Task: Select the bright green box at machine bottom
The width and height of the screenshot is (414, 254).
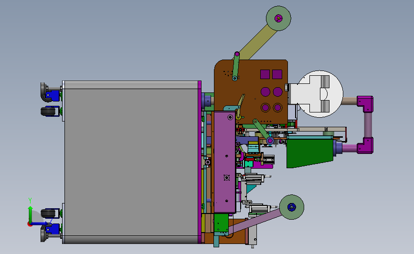Action: [221, 223]
